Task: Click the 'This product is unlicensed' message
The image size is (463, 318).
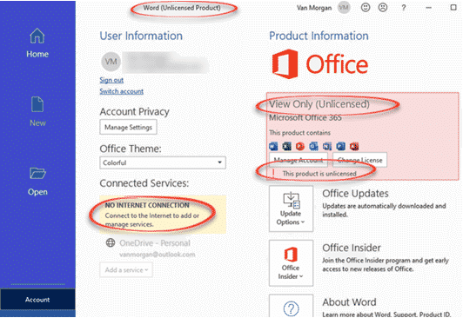Action: pos(319,174)
